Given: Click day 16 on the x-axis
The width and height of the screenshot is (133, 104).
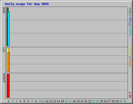Looking at the screenshot, I should point(66,101).
